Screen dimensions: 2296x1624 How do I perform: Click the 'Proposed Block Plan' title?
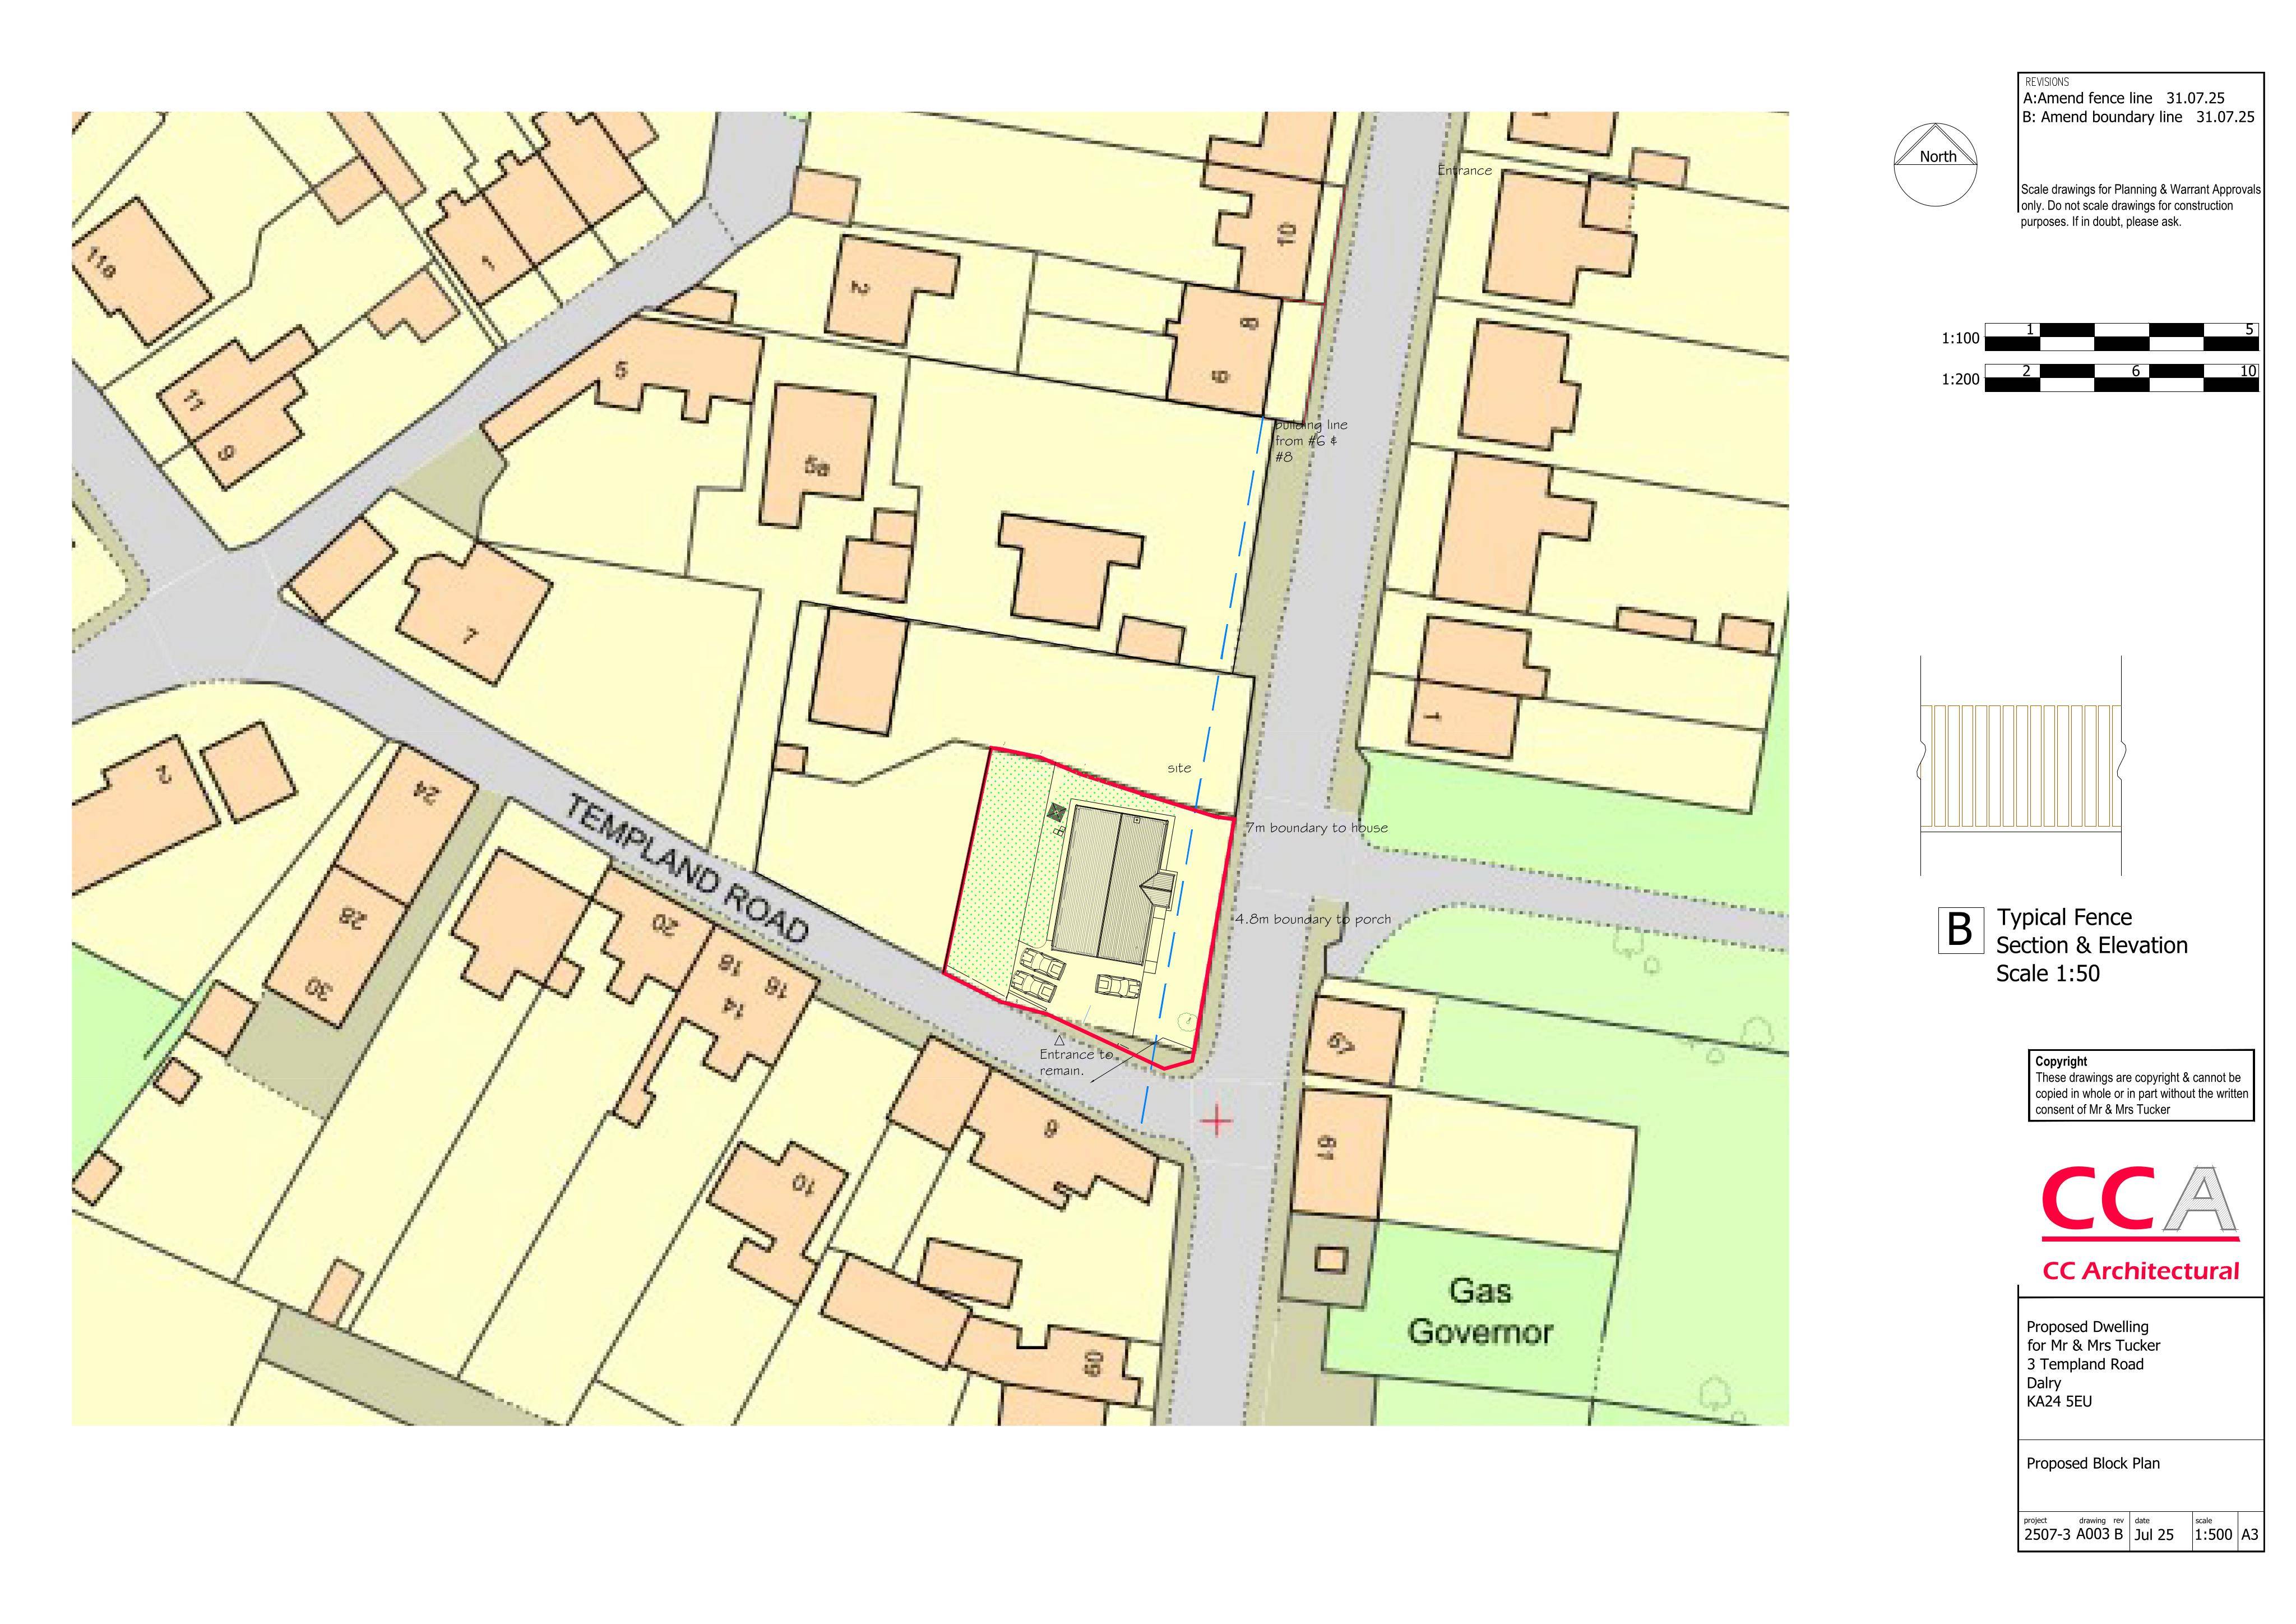click(x=2093, y=1463)
